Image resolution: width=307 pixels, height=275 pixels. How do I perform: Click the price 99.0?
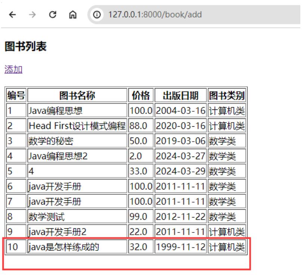pyautogui.click(x=138, y=217)
